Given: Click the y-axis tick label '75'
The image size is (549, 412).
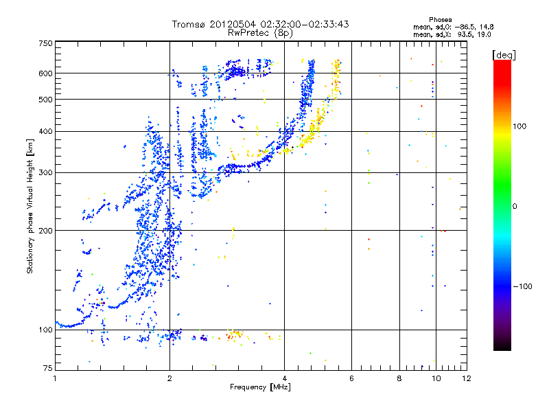Looking at the screenshot, I should click(x=48, y=368).
